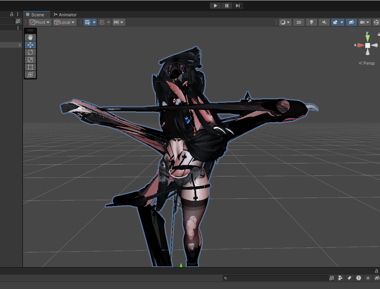380x289 pixels.
Task: Toggle scene effects like skybox and fog
Action: click(335, 22)
